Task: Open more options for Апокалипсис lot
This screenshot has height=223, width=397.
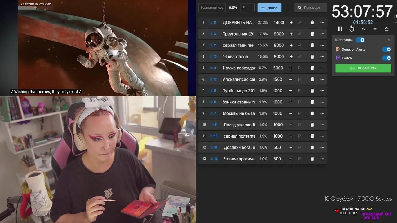Action: click(x=322, y=79)
